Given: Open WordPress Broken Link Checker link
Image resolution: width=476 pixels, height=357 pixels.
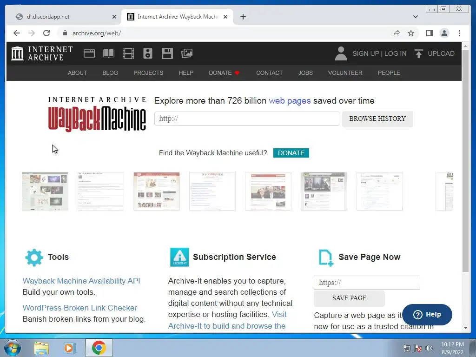Looking at the screenshot, I should click(x=80, y=308).
